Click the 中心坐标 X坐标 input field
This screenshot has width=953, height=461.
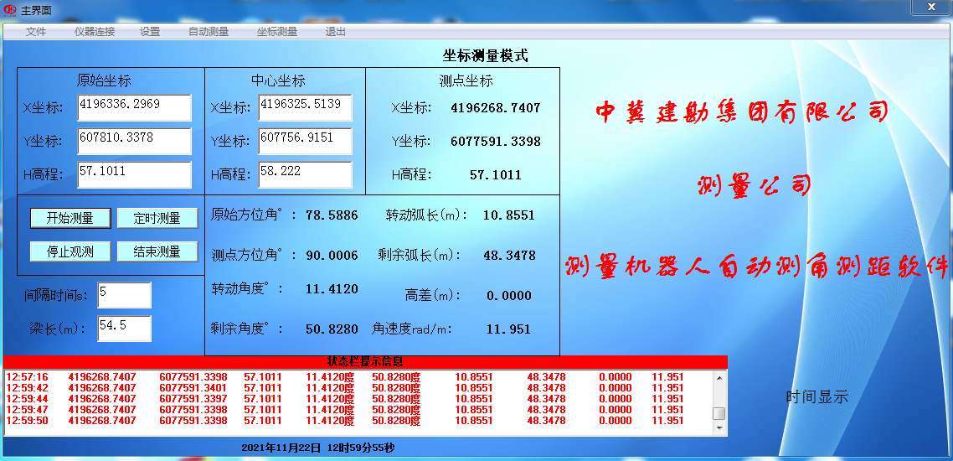305,107
